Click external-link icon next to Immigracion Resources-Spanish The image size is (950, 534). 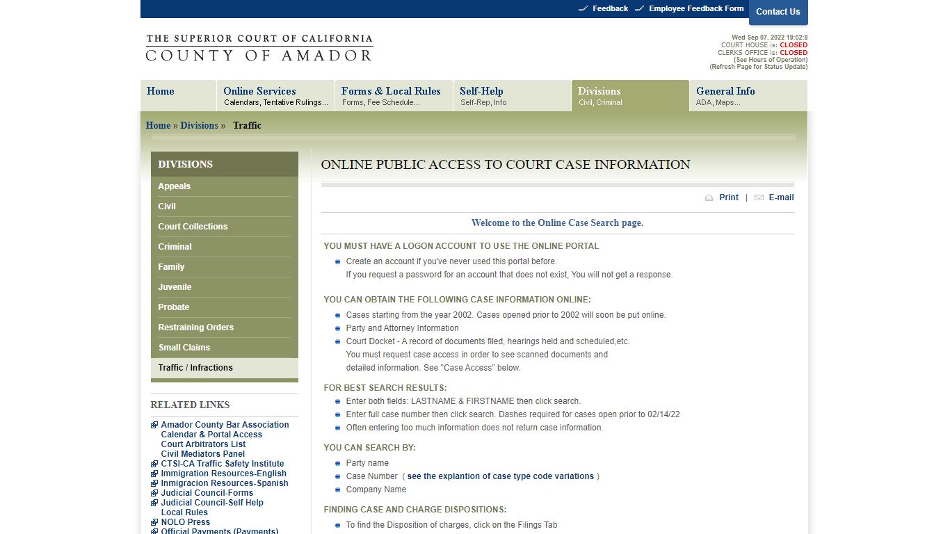(x=154, y=483)
